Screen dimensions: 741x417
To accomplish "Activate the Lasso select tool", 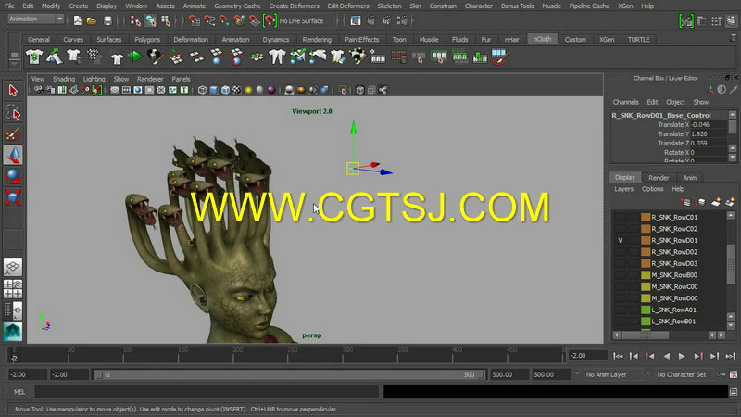I will (13, 112).
